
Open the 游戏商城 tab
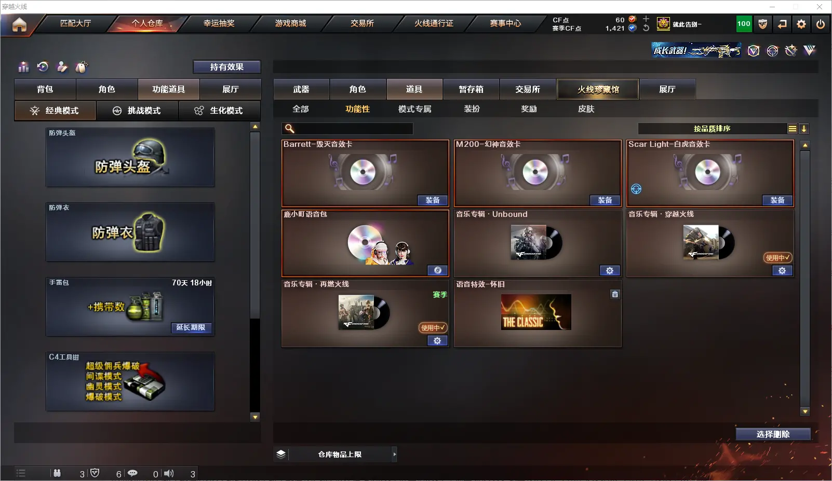291,23
